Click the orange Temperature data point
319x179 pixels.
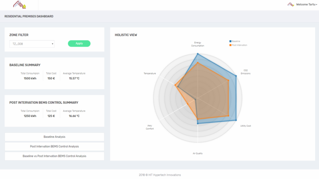click(x=175, y=85)
